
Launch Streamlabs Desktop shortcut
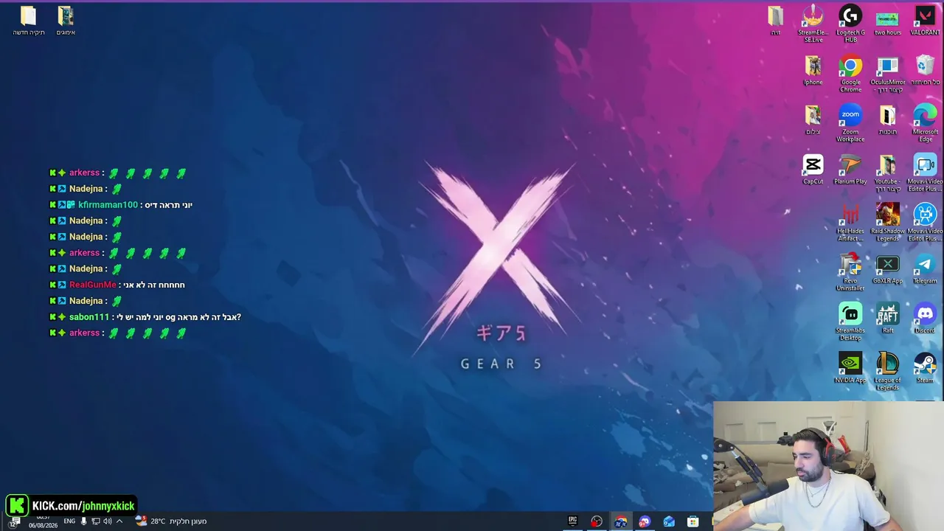click(x=850, y=322)
